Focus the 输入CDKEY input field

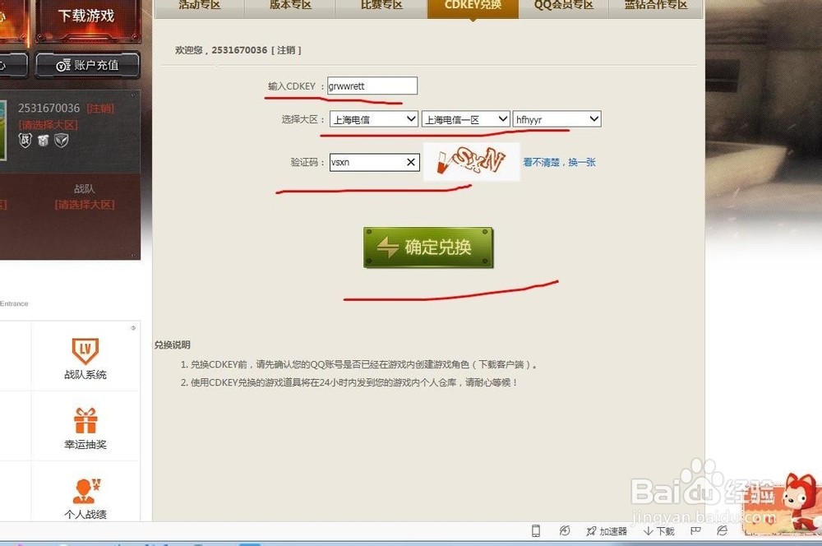tap(372, 86)
